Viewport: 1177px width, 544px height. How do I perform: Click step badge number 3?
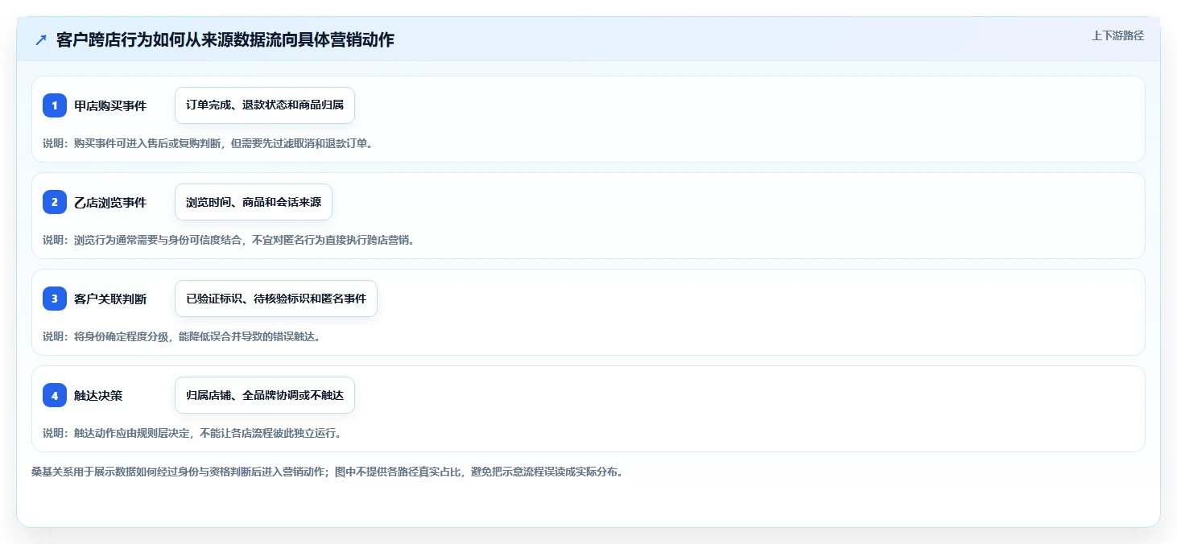click(55, 299)
